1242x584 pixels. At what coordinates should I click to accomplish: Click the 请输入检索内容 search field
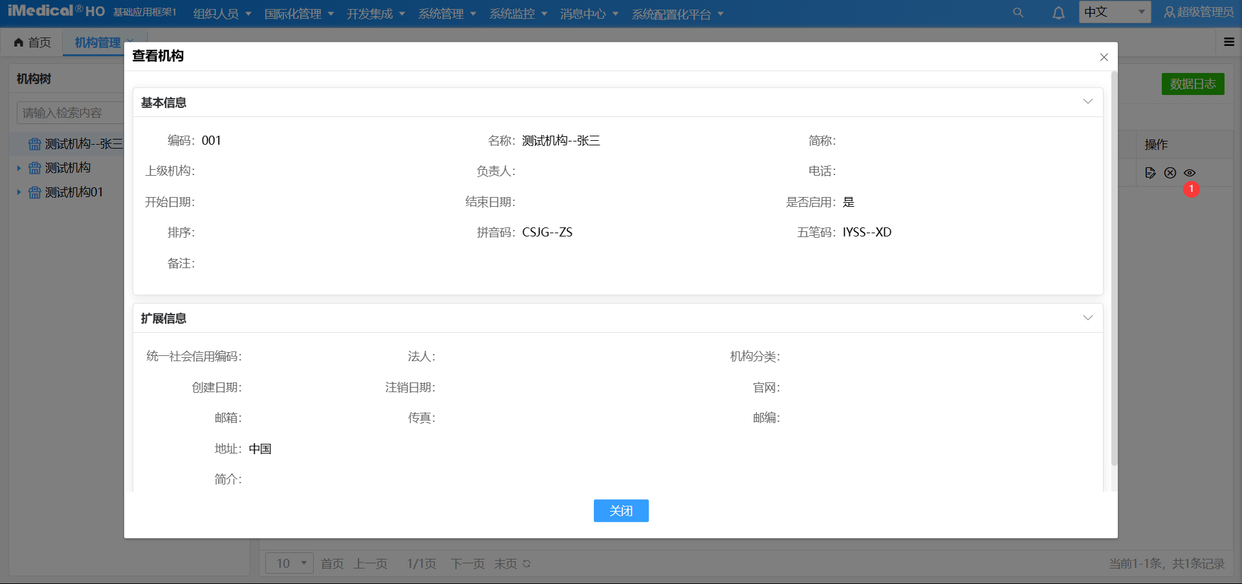click(x=70, y=113)
